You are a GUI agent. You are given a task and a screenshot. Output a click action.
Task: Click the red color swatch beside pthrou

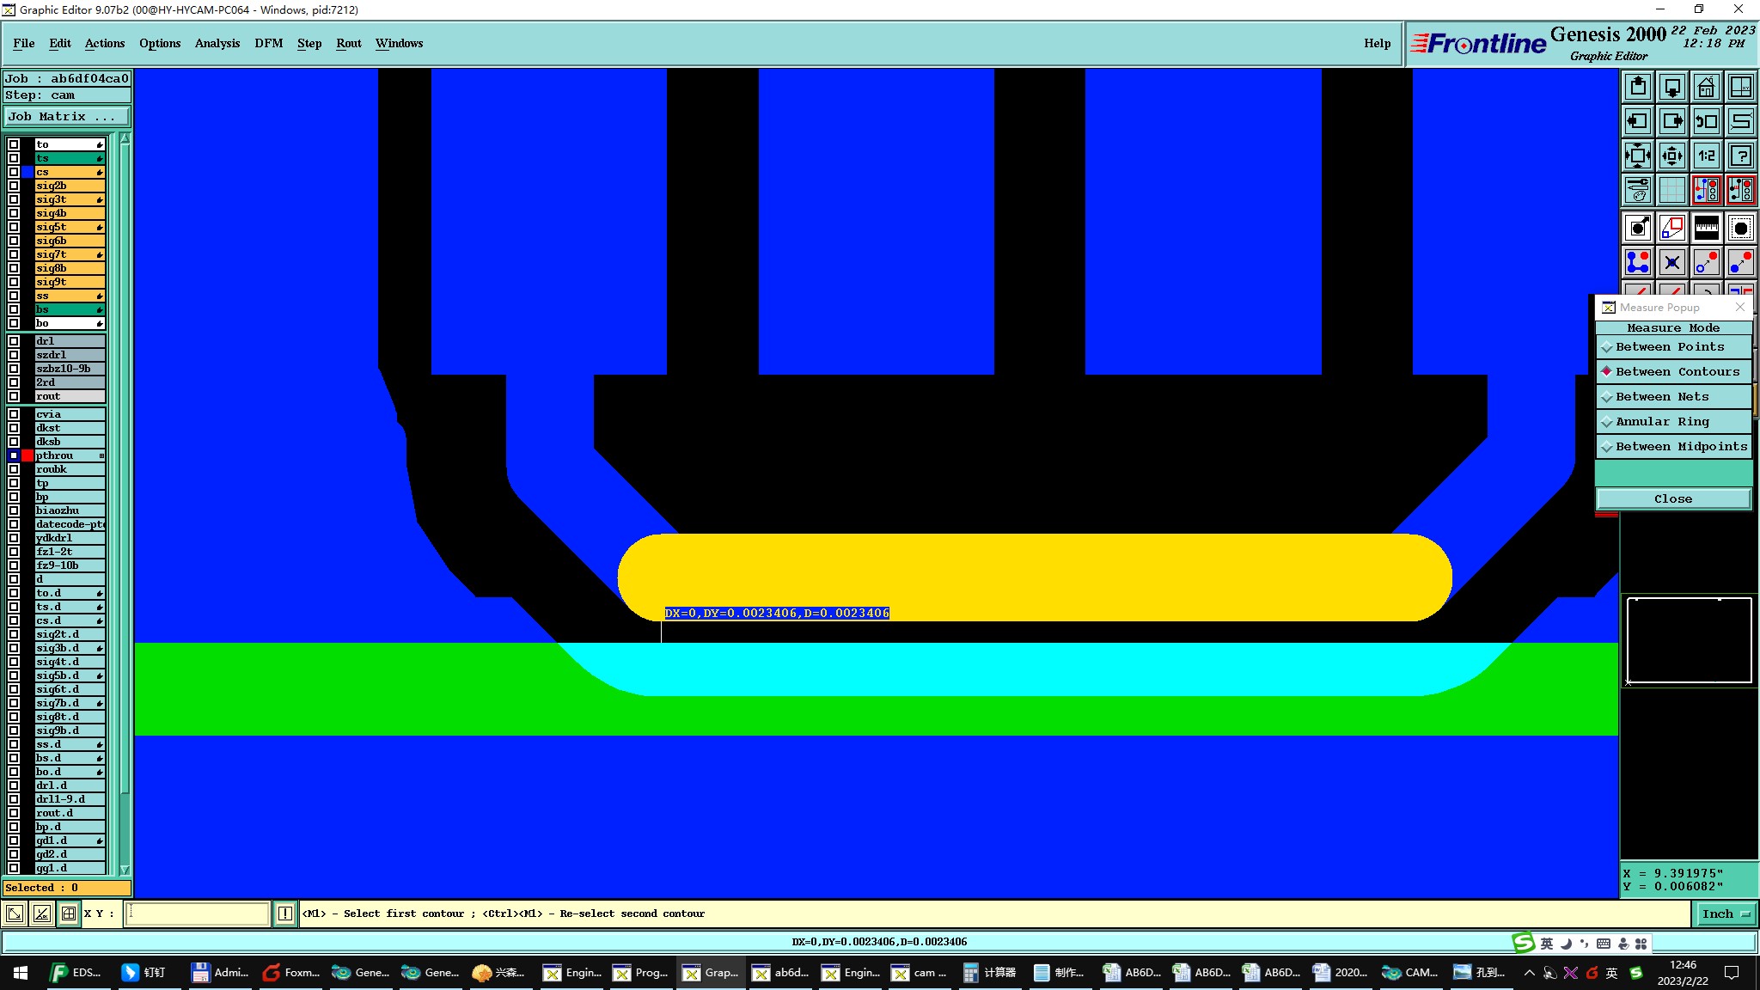[27, 455]
